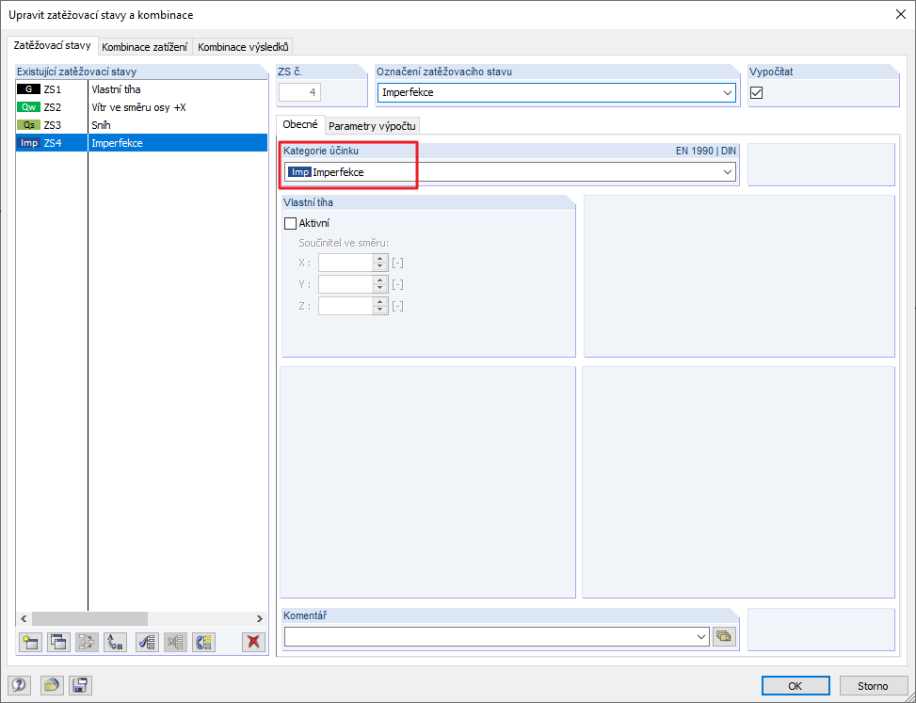Click the Qw badge of ZS2
The image size is (916, 703).
[28, 107]
